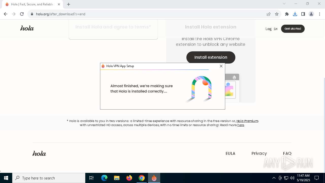Open the Chrome three-dot menu
325x183 pixels.
(319, 14)
